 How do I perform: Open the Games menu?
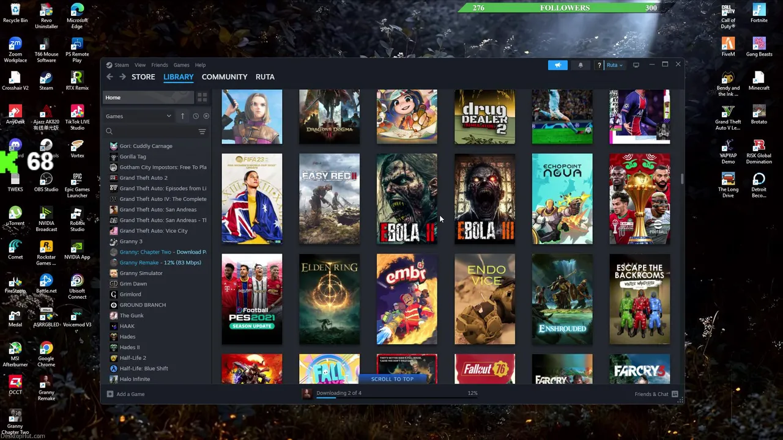click(x=181, y=65)
